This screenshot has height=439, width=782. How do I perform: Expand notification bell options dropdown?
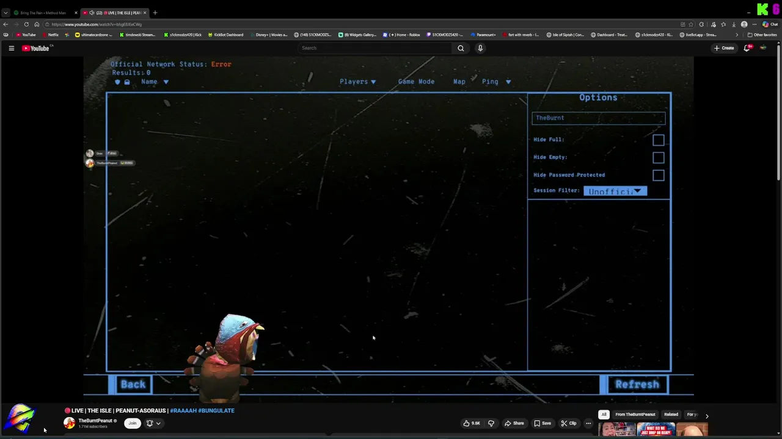(x=158, y=423)
